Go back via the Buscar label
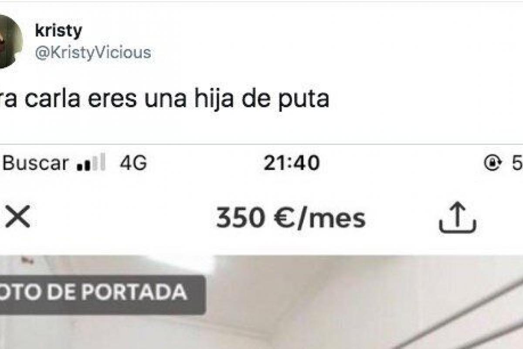 [36, 164]
